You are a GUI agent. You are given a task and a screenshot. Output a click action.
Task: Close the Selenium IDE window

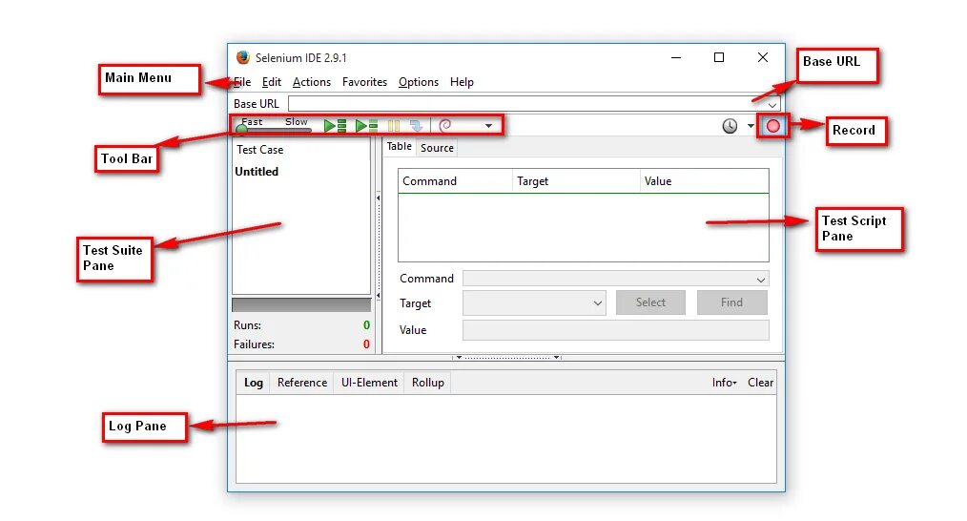click(763, 57)
